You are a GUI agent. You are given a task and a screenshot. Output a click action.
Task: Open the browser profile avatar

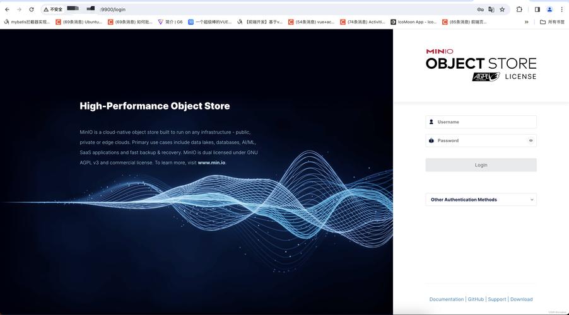pos(550,9)
